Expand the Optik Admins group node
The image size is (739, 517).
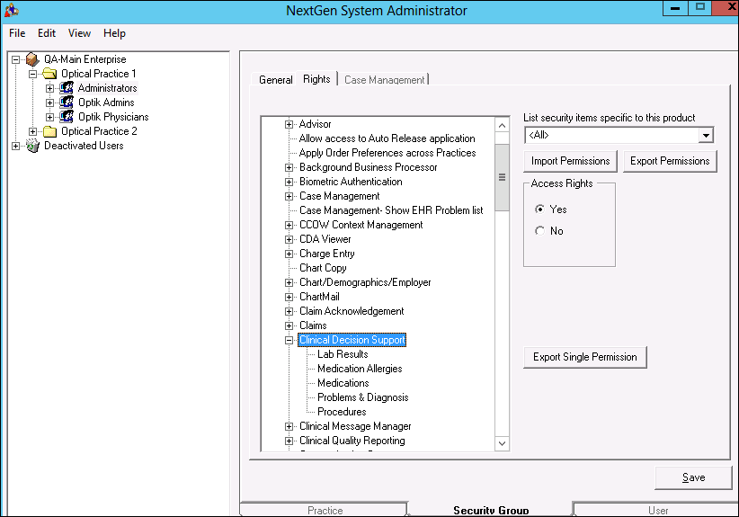(x=49, y=103)
